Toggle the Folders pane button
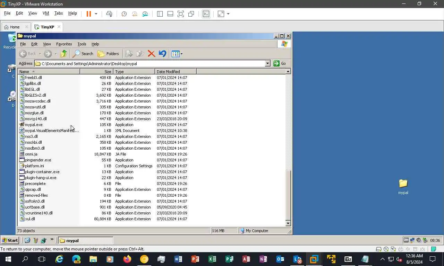This screenshot has width=444, height=266. pos(108,54)
